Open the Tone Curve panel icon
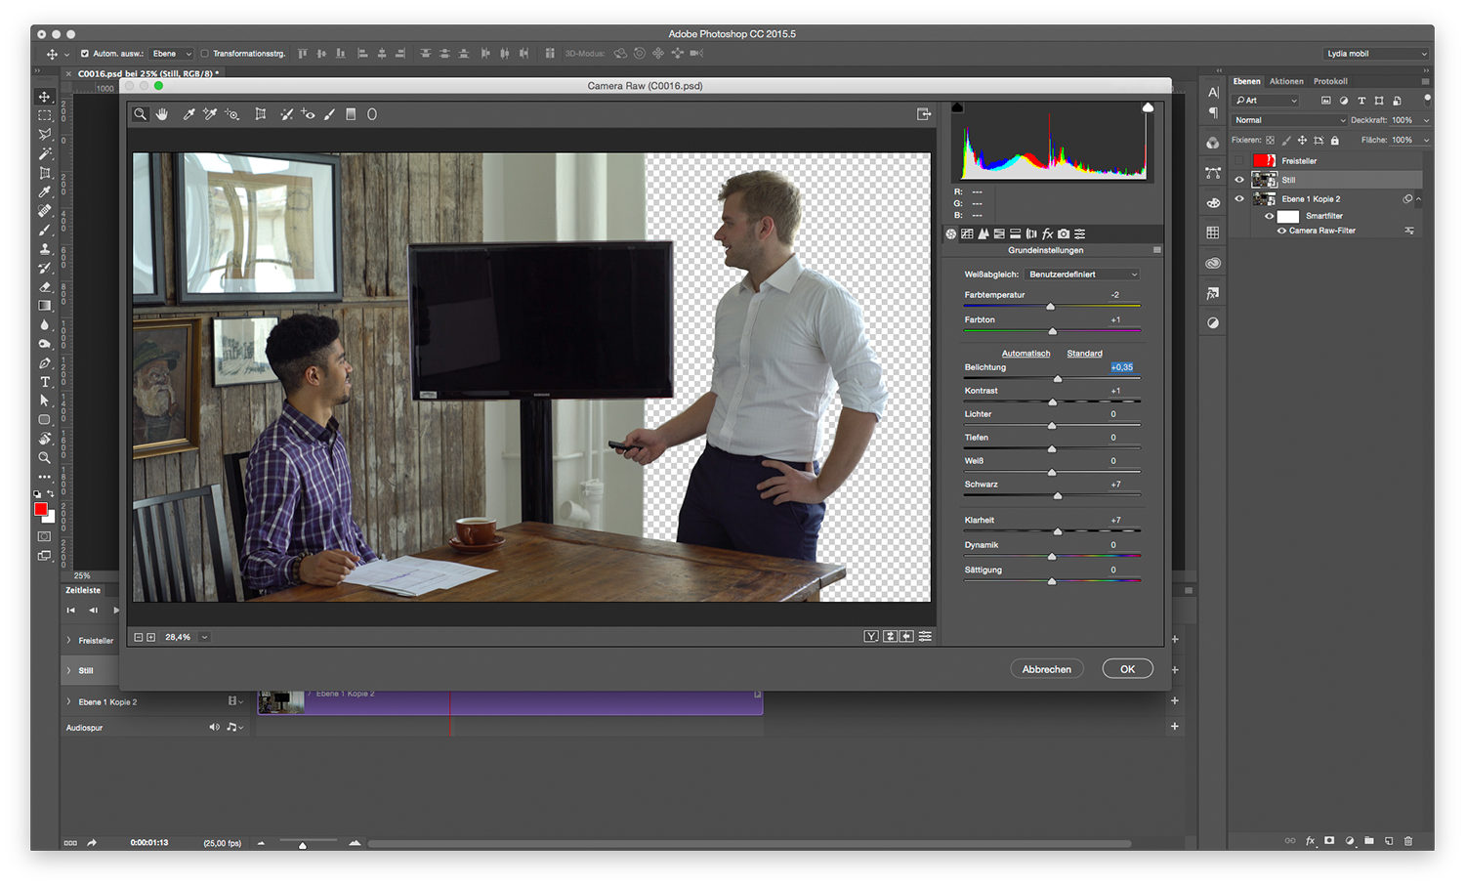 [967, 234]
